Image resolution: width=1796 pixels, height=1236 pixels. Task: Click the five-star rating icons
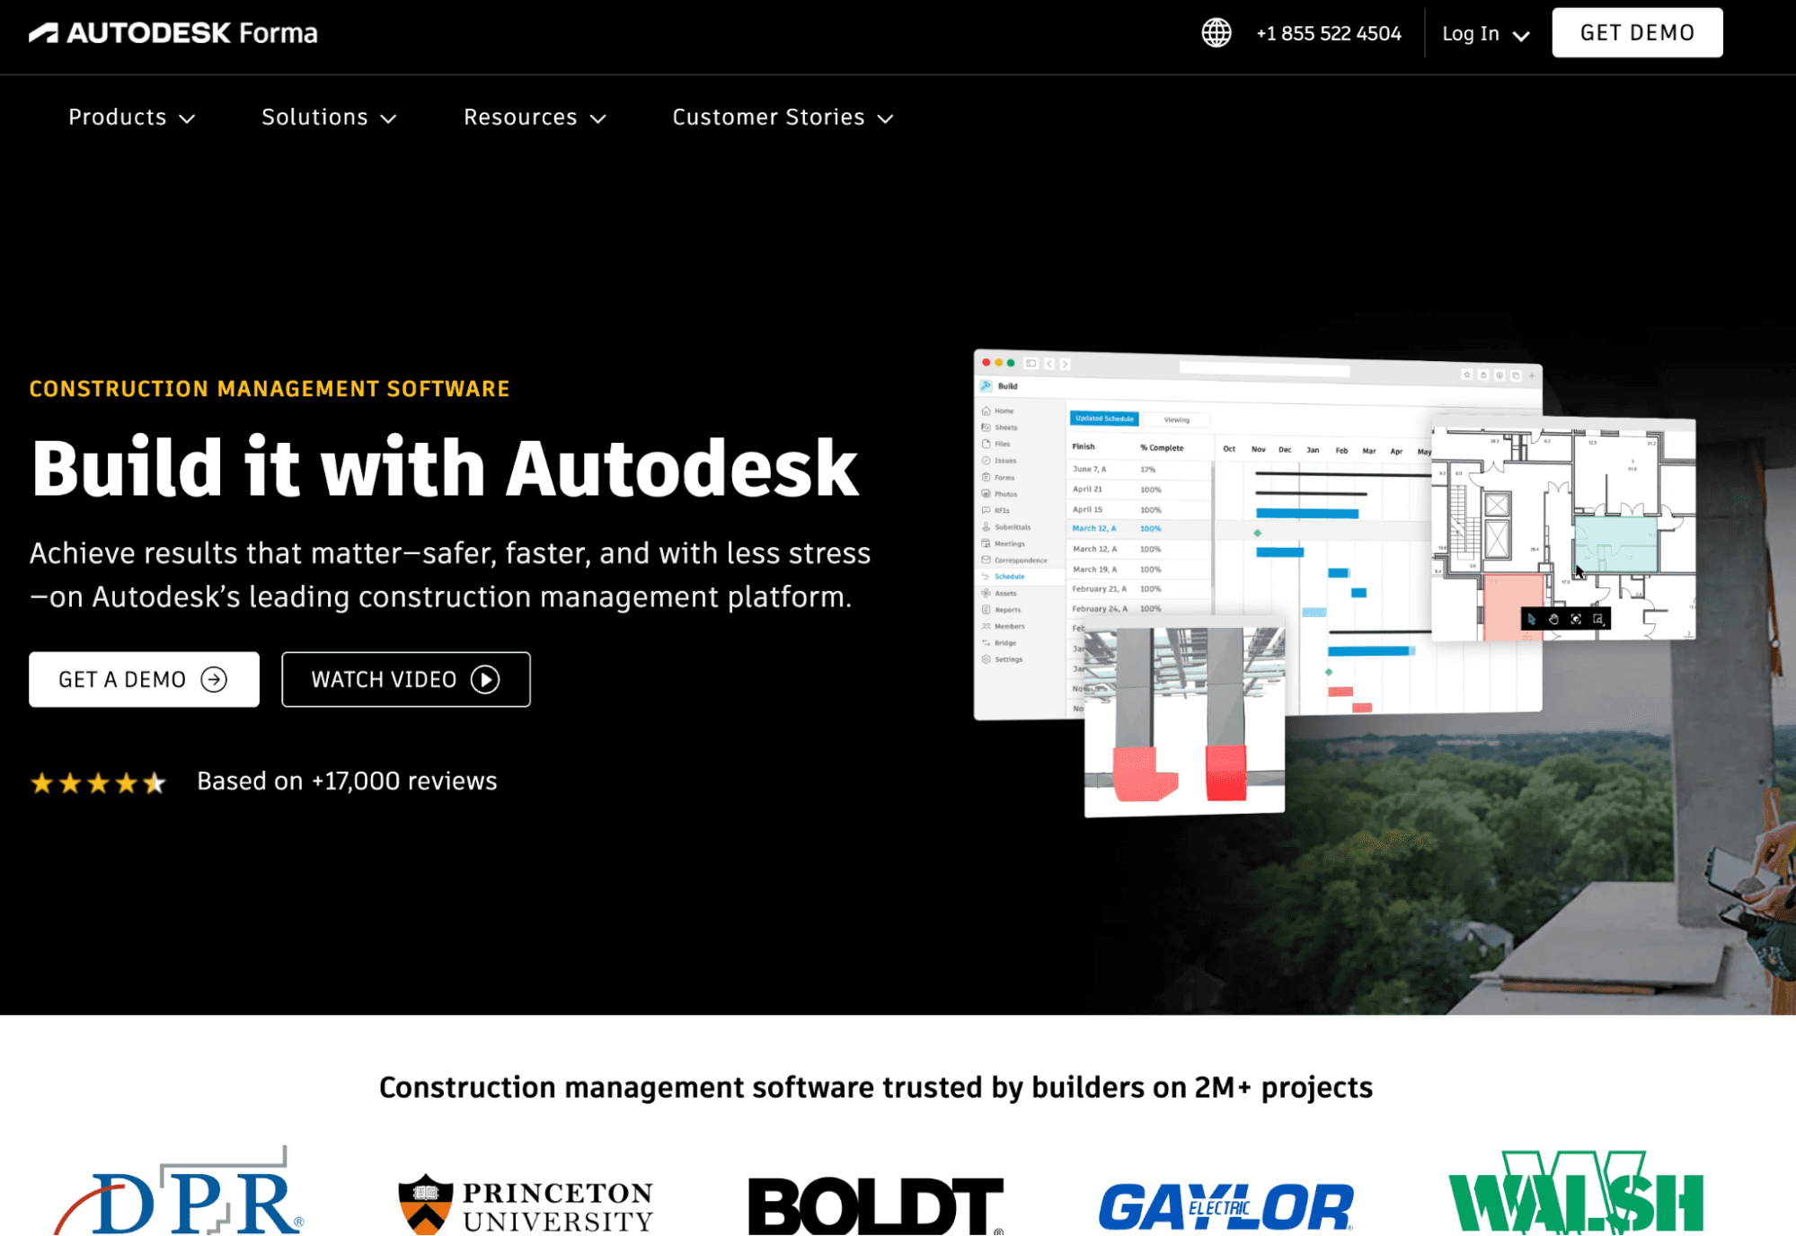pos(98,782)
